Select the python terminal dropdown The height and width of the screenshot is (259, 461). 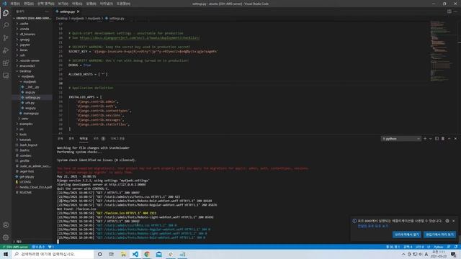tap(400, 139)
